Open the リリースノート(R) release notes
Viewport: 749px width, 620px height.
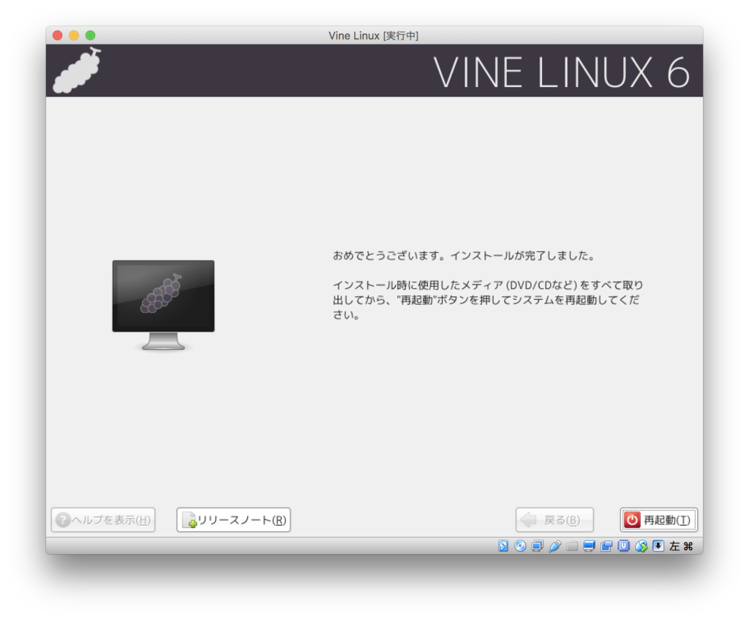tap(233, 520)
